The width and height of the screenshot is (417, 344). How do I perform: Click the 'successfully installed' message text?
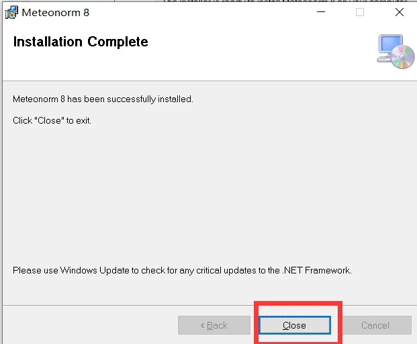coord(103,99)
